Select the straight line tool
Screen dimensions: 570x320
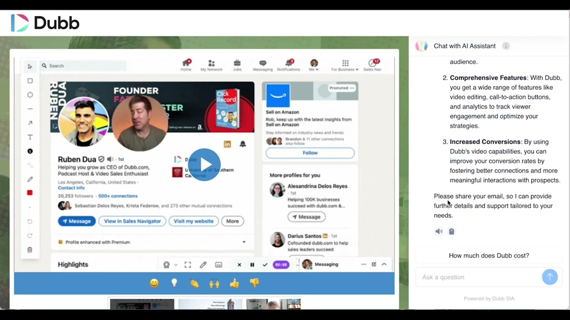(30, 109)
